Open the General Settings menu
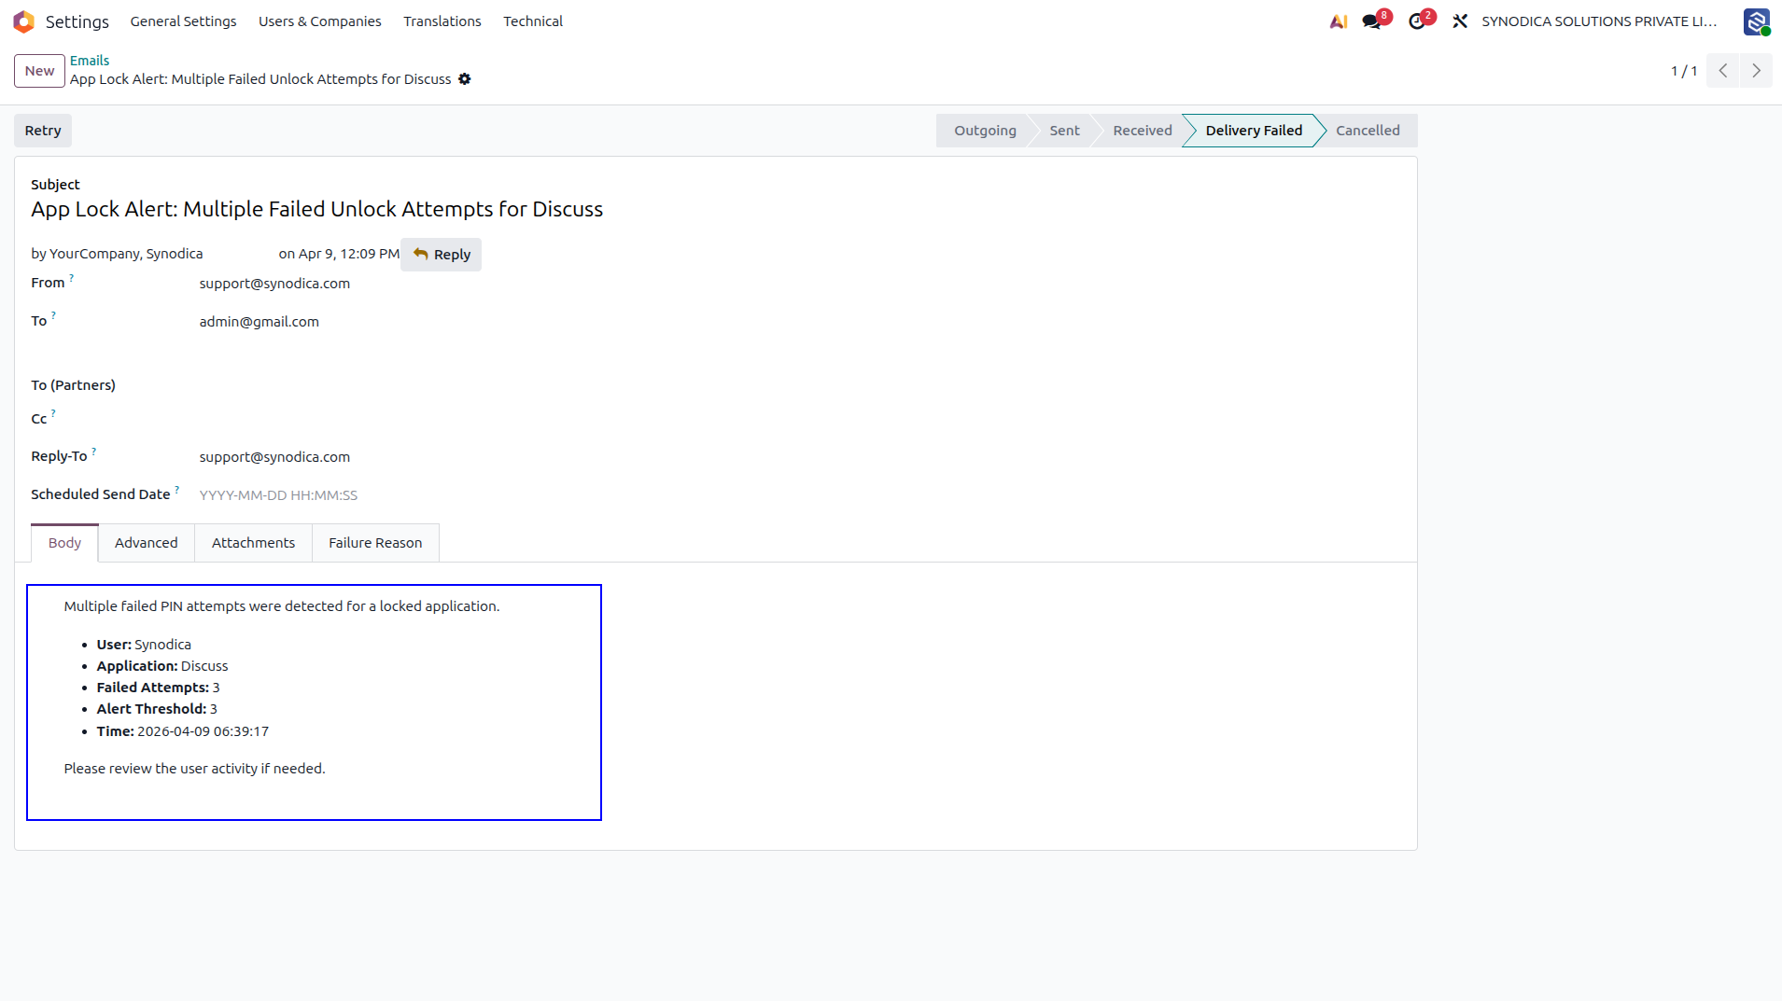 point(183,21)
